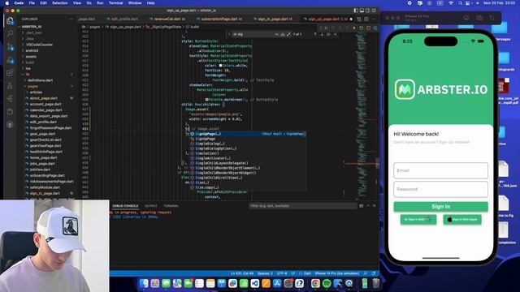Tap Sign in with Google button
This screenshot has height=292, width=520.
[x=418, y=220]
